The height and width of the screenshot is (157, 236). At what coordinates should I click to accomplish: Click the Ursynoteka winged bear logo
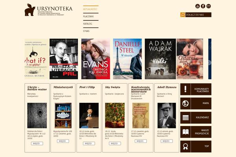30,10
